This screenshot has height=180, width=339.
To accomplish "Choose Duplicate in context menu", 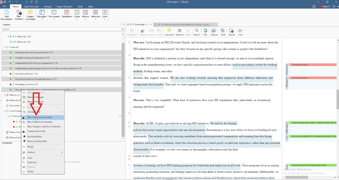I will click(43, 162).
